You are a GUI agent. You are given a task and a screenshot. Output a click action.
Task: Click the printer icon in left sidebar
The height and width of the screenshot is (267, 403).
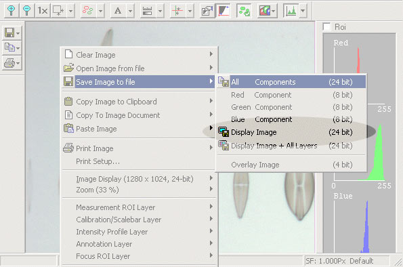9,63
